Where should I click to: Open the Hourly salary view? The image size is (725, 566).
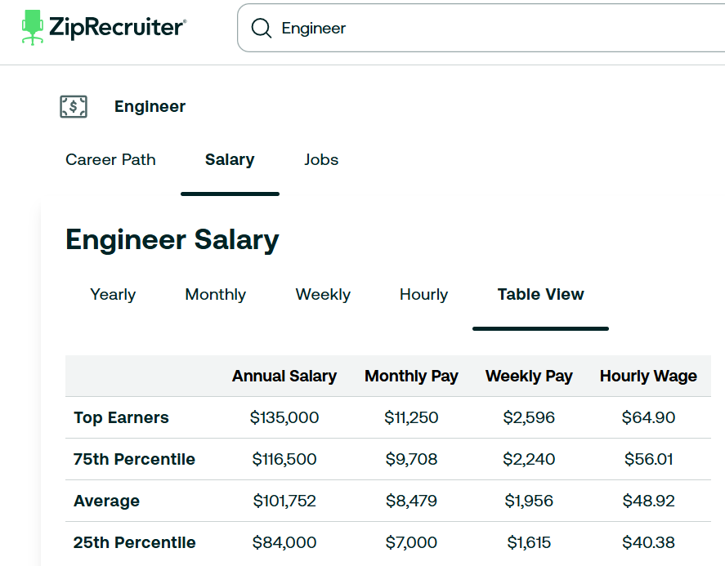coord(423,294)
